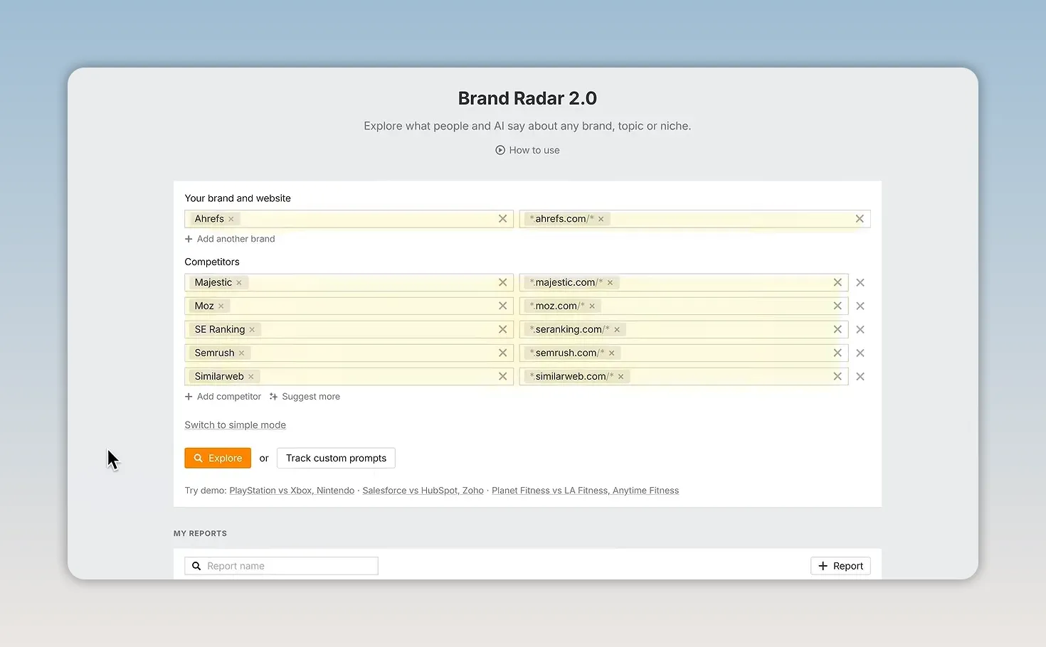1046x647 pixels.
Task: Delete the Majestic competitor row
Action: (x=860, y=282)
